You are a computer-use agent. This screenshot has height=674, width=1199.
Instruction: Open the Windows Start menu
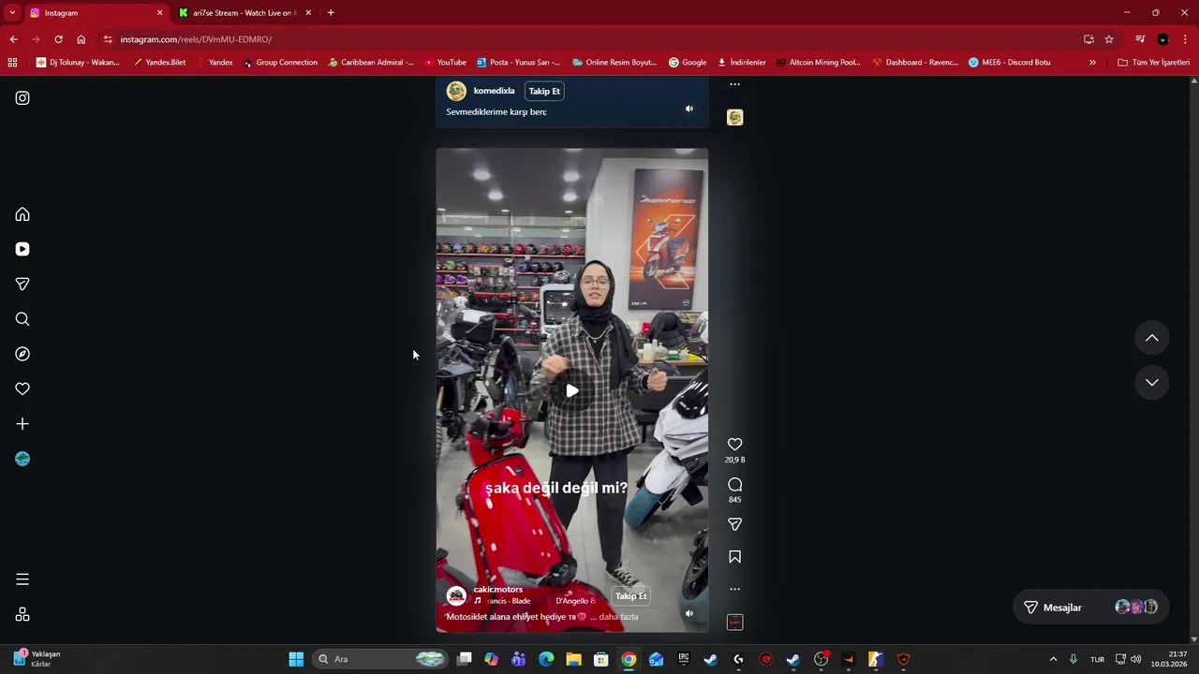[296, 659]
